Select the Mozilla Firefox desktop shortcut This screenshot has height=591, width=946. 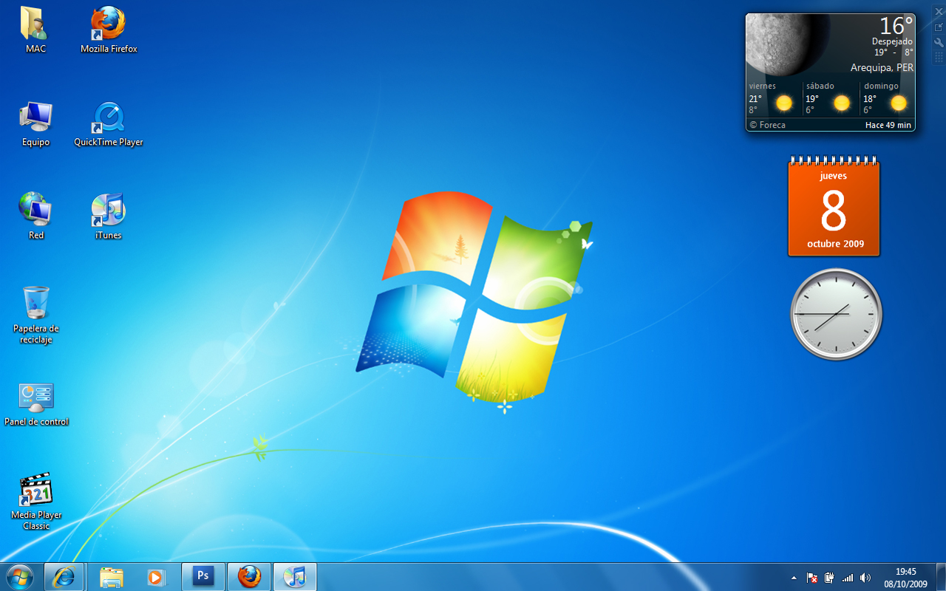tap(109, 30)
